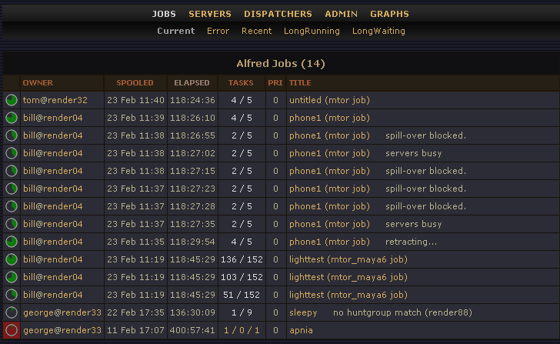Go to the GRAPHS section

[x=389, y=14]
